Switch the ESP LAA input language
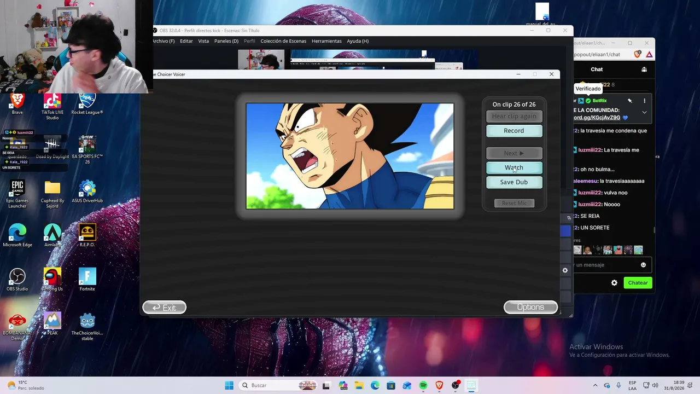Screen dimensions: 700x394 tap(632, 385)
